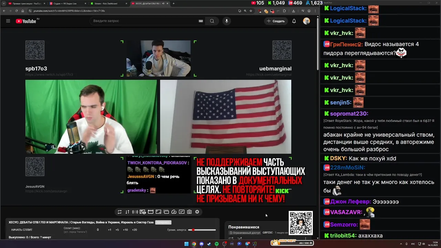441x248 pixels.
Task: Click the 228mMoSiN chat username
Action: 348,167
